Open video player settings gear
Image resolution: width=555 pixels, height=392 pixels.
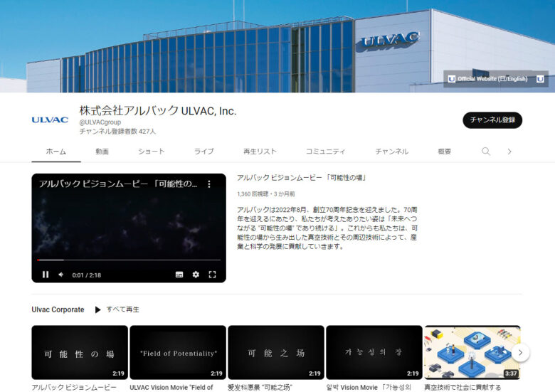196,275
